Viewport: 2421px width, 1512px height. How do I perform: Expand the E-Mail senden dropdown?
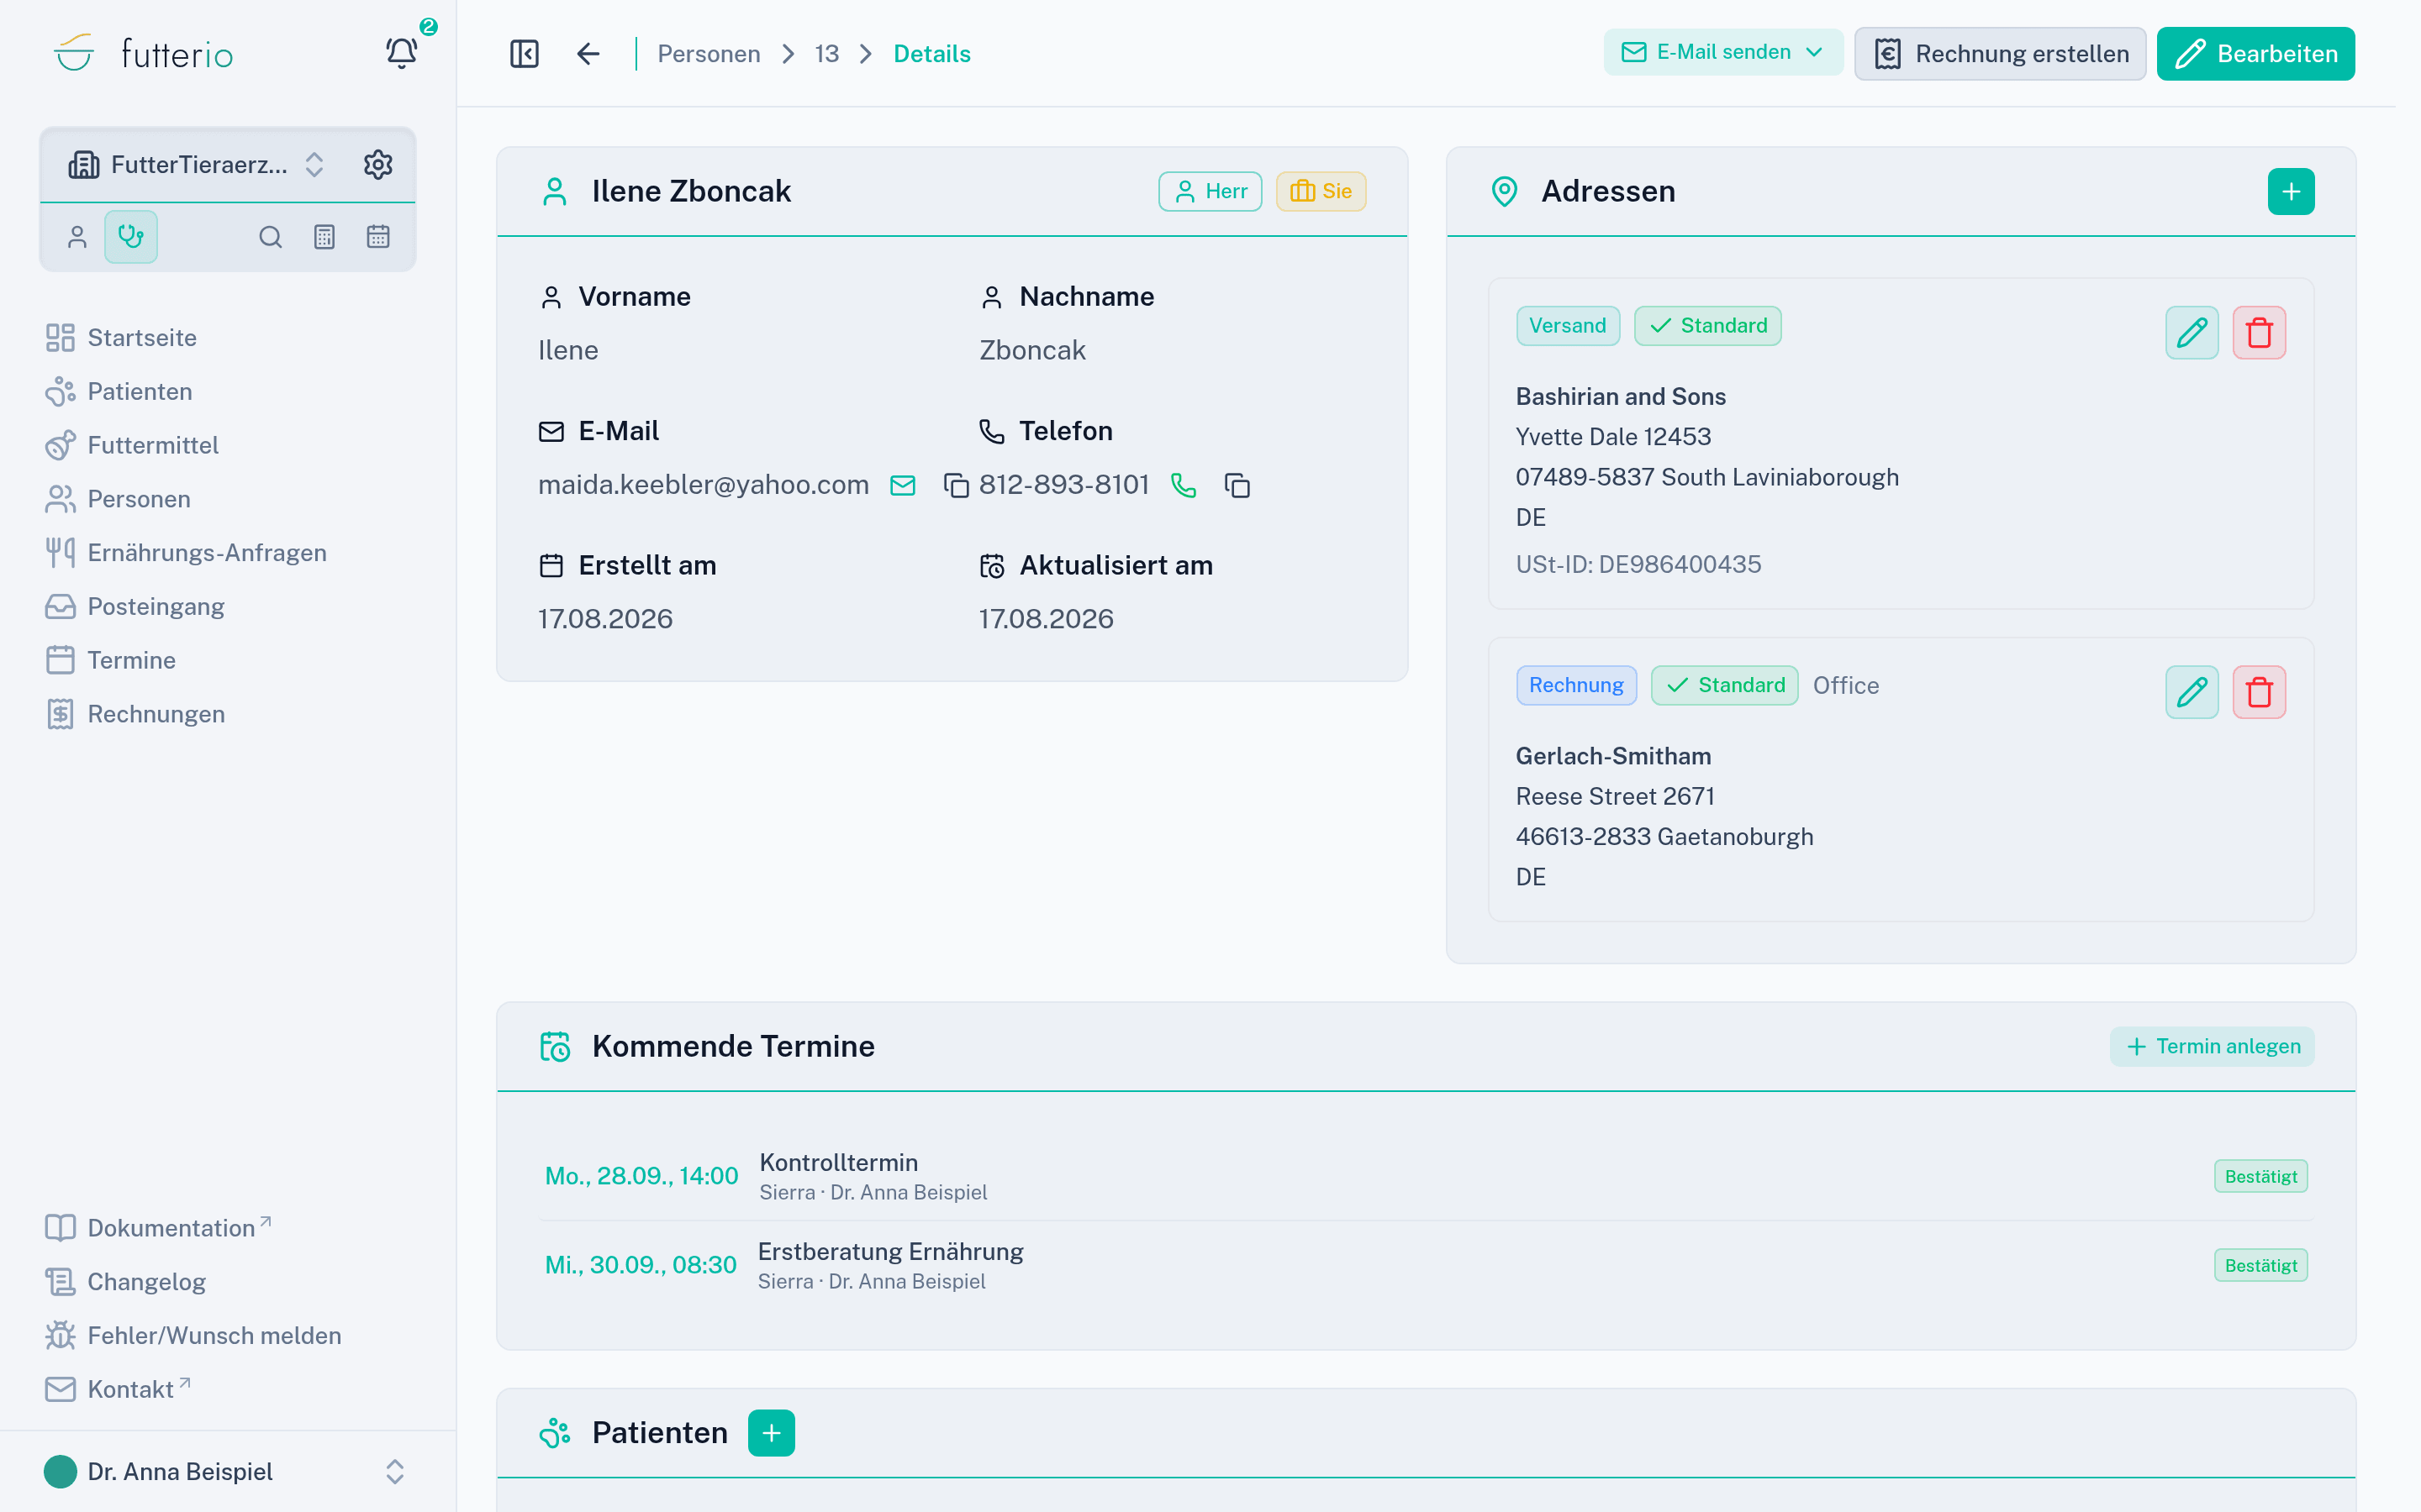pos(1722,52)
